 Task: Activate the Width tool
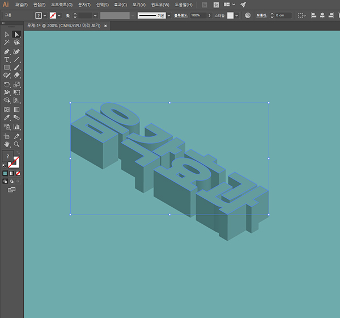point(7,92)
